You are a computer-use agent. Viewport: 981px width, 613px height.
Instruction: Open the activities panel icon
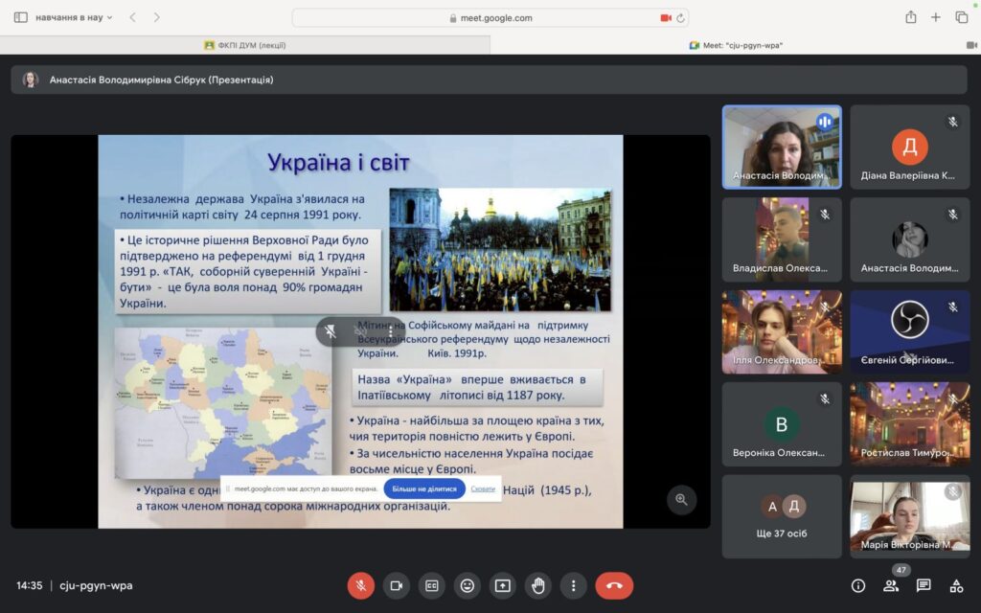tap(956, 585)
